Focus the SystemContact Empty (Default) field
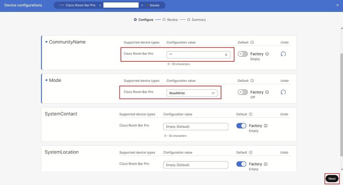 196,126
